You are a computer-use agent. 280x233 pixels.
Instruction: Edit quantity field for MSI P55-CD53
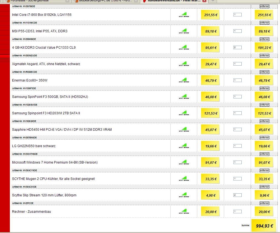(x=238, y=31)
